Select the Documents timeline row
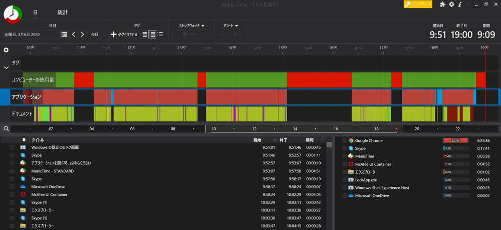 (x=254, y=114)
